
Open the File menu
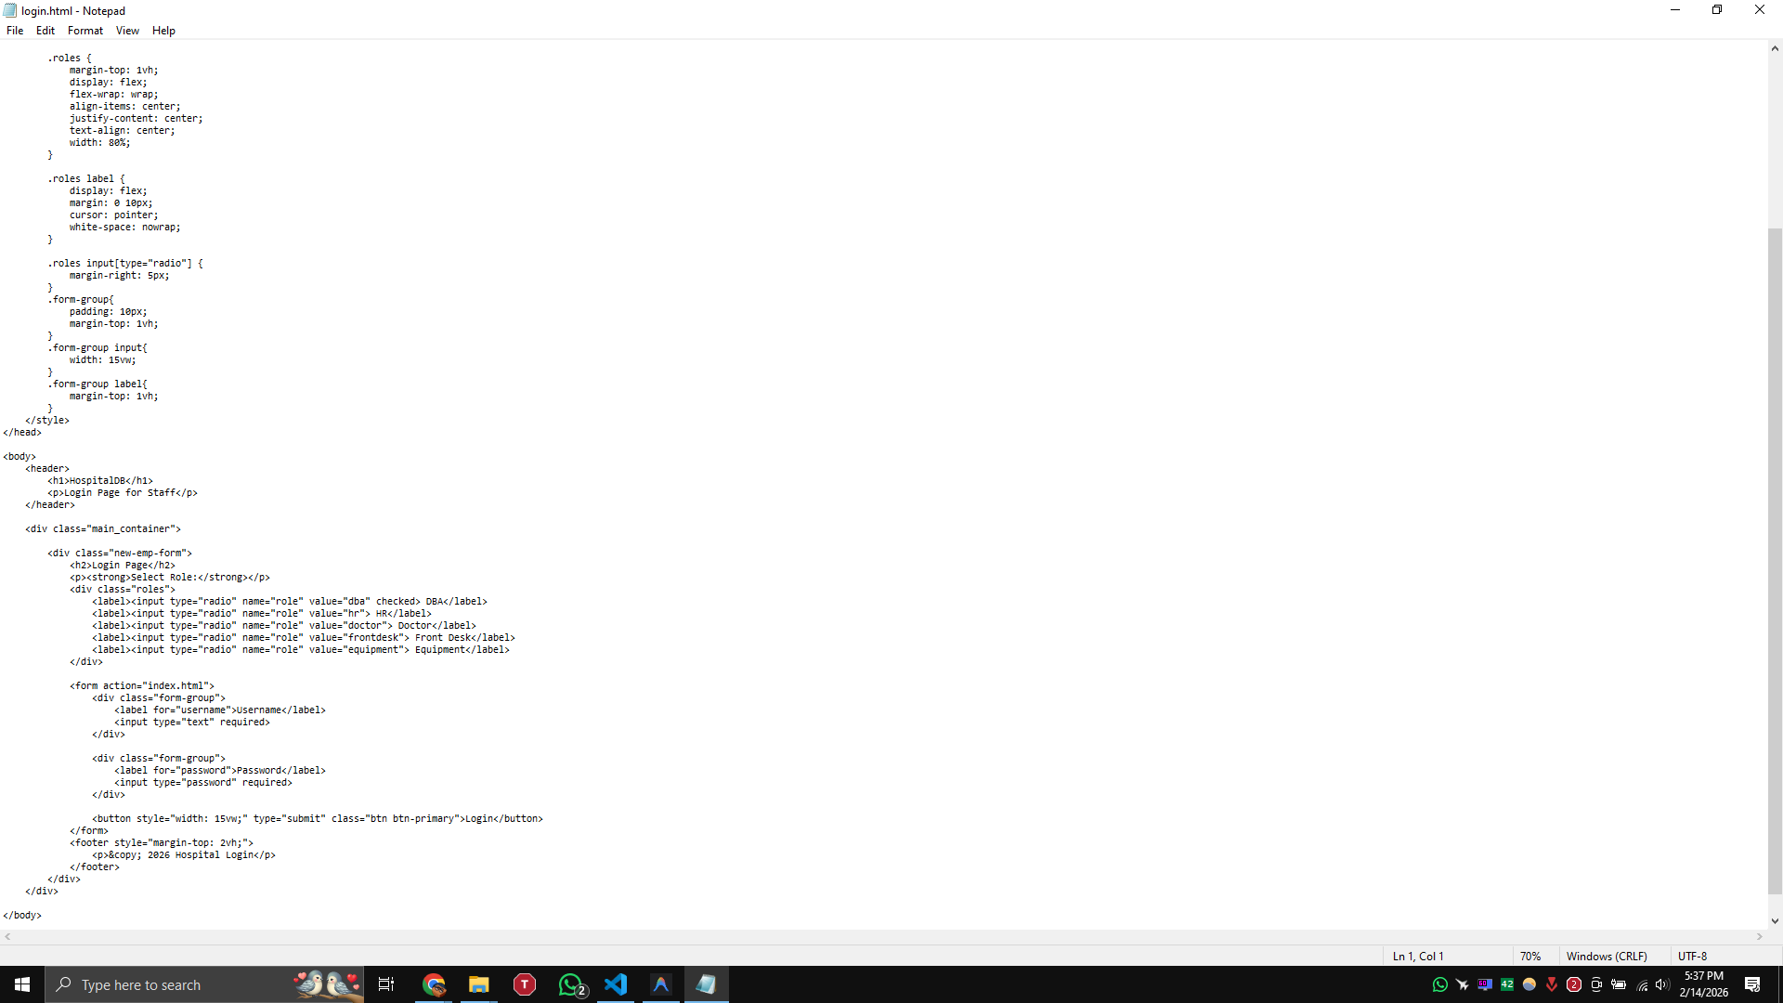tap(15, 30)
